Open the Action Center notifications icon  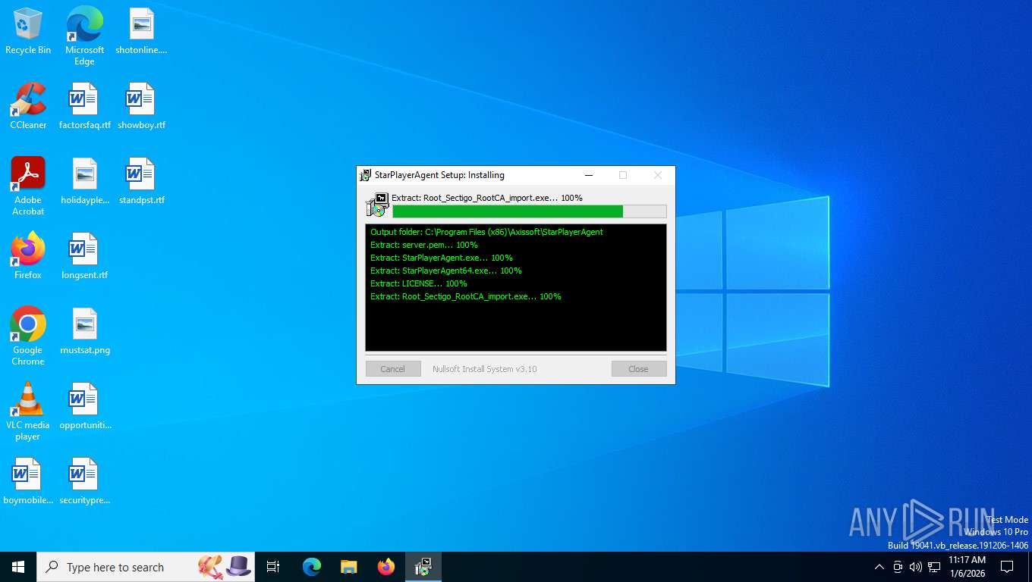point(1007,567)
